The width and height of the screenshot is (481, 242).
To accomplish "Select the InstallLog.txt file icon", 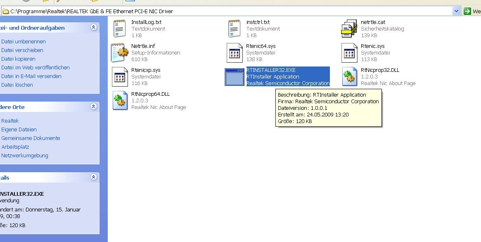I will pyautogui.click(x=120, y=28).
